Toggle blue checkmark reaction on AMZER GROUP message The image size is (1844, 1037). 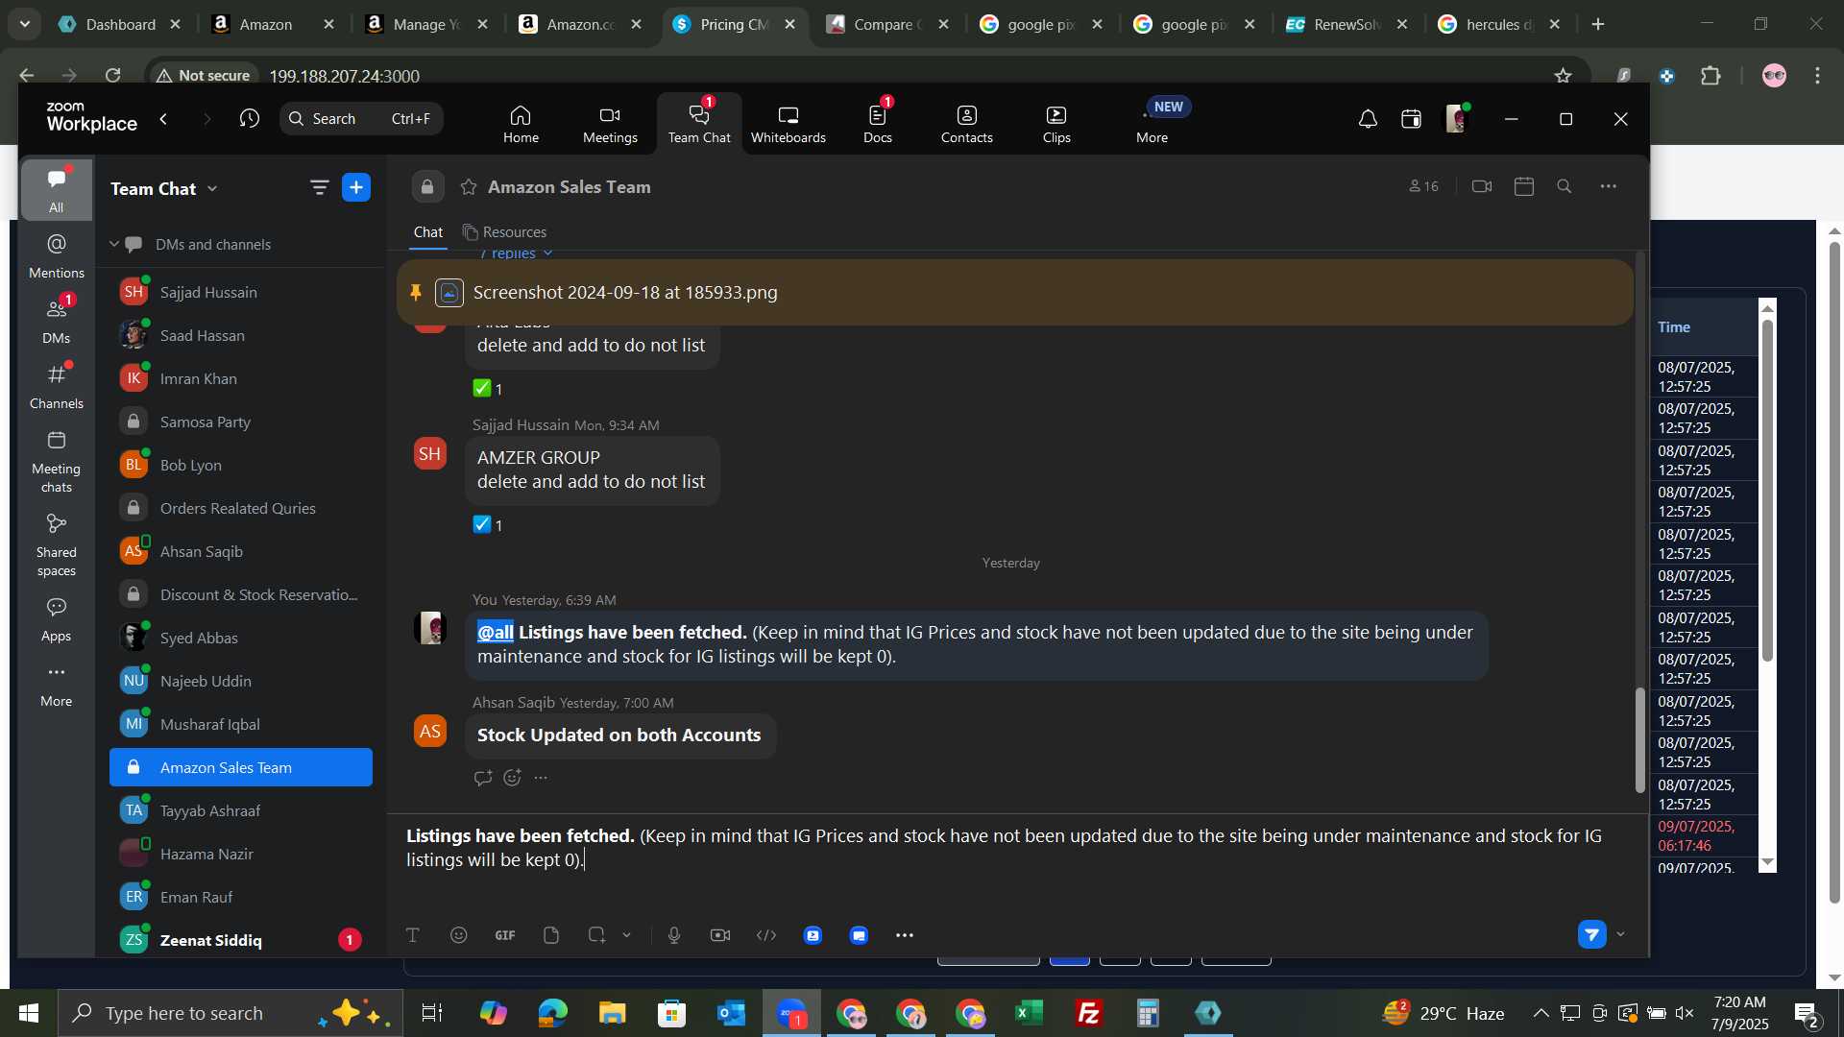(488, 525)
